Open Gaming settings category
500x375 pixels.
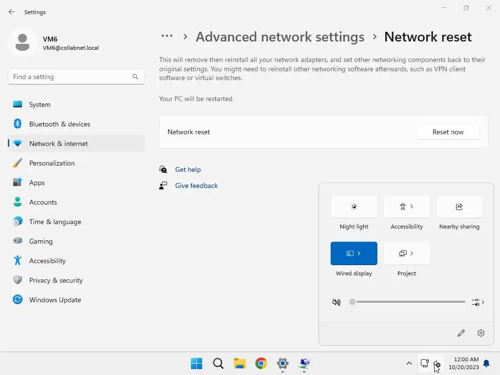[x=76, y=241]
